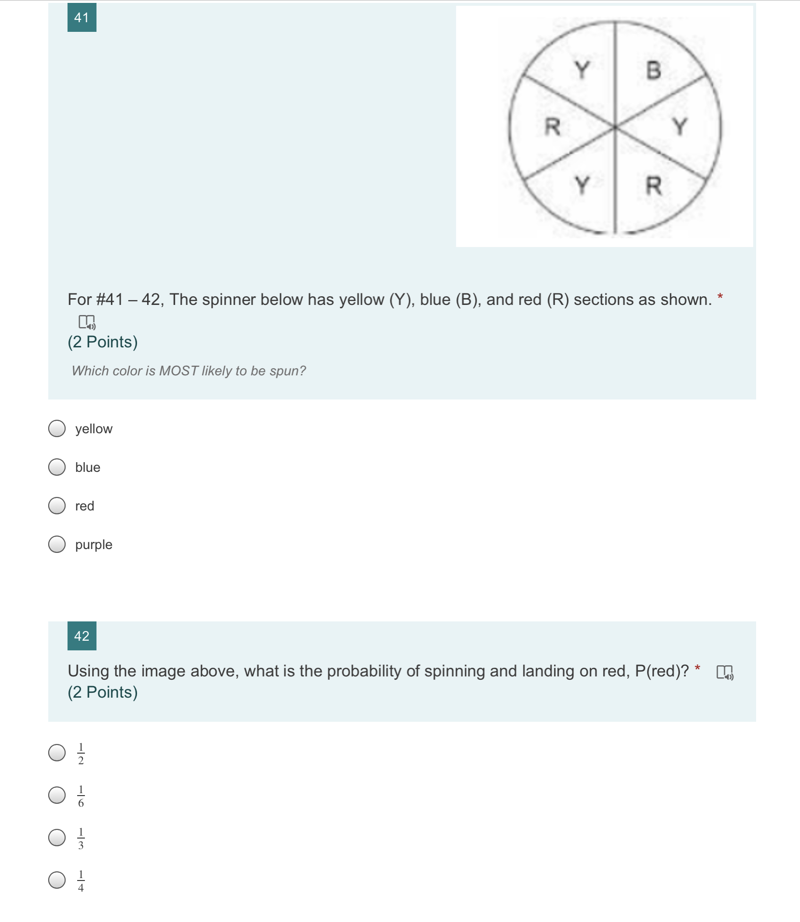The width and height of the screenshot is (800, 922).
Task: Click the italic prompt about MOST likely color
Action: (x=187, y=370)
